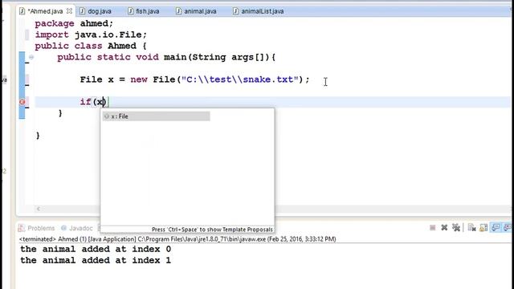Click console line 'the animal added at index 1'
Screen dimensions: 514x289
[96, 260]
